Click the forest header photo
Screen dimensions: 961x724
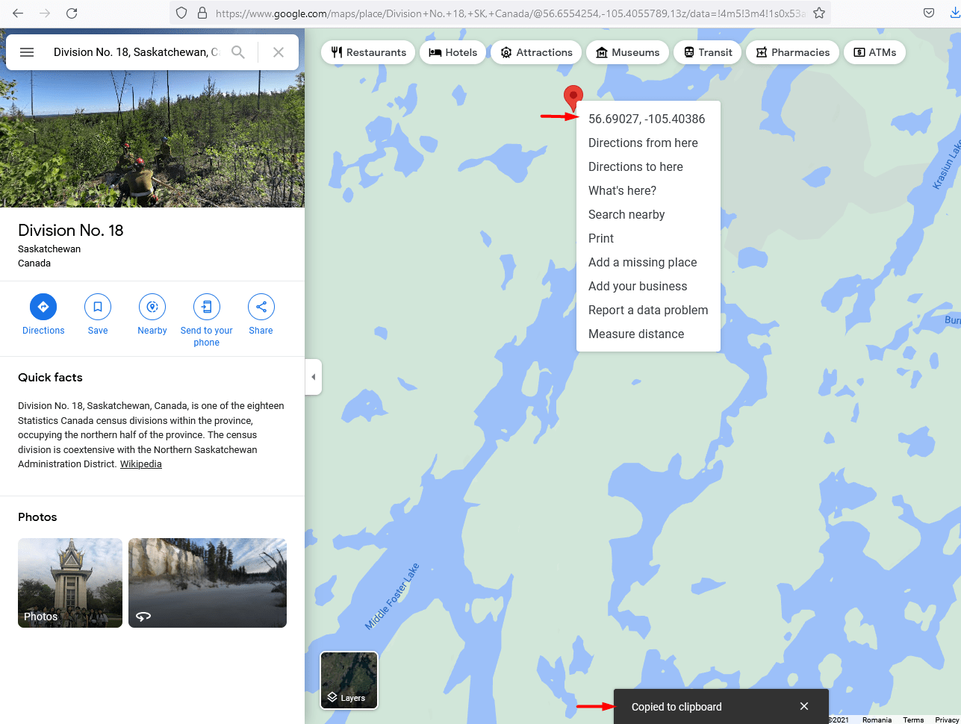(x=152, y=139)
